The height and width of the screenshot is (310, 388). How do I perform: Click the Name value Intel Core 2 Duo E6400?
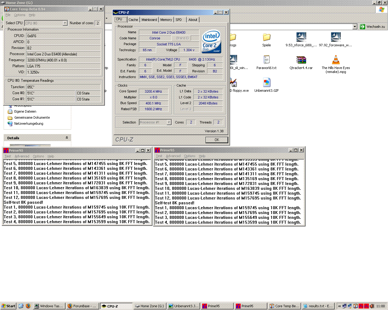(169, 32)
